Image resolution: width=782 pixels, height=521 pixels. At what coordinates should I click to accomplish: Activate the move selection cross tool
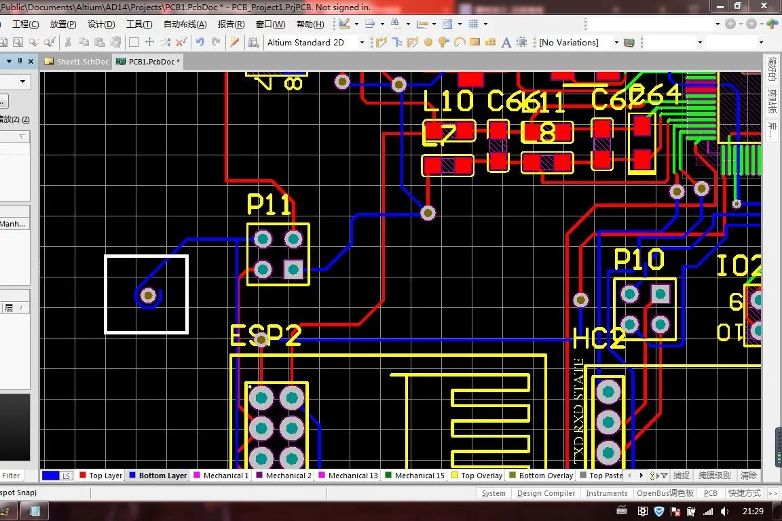point(149,42)
